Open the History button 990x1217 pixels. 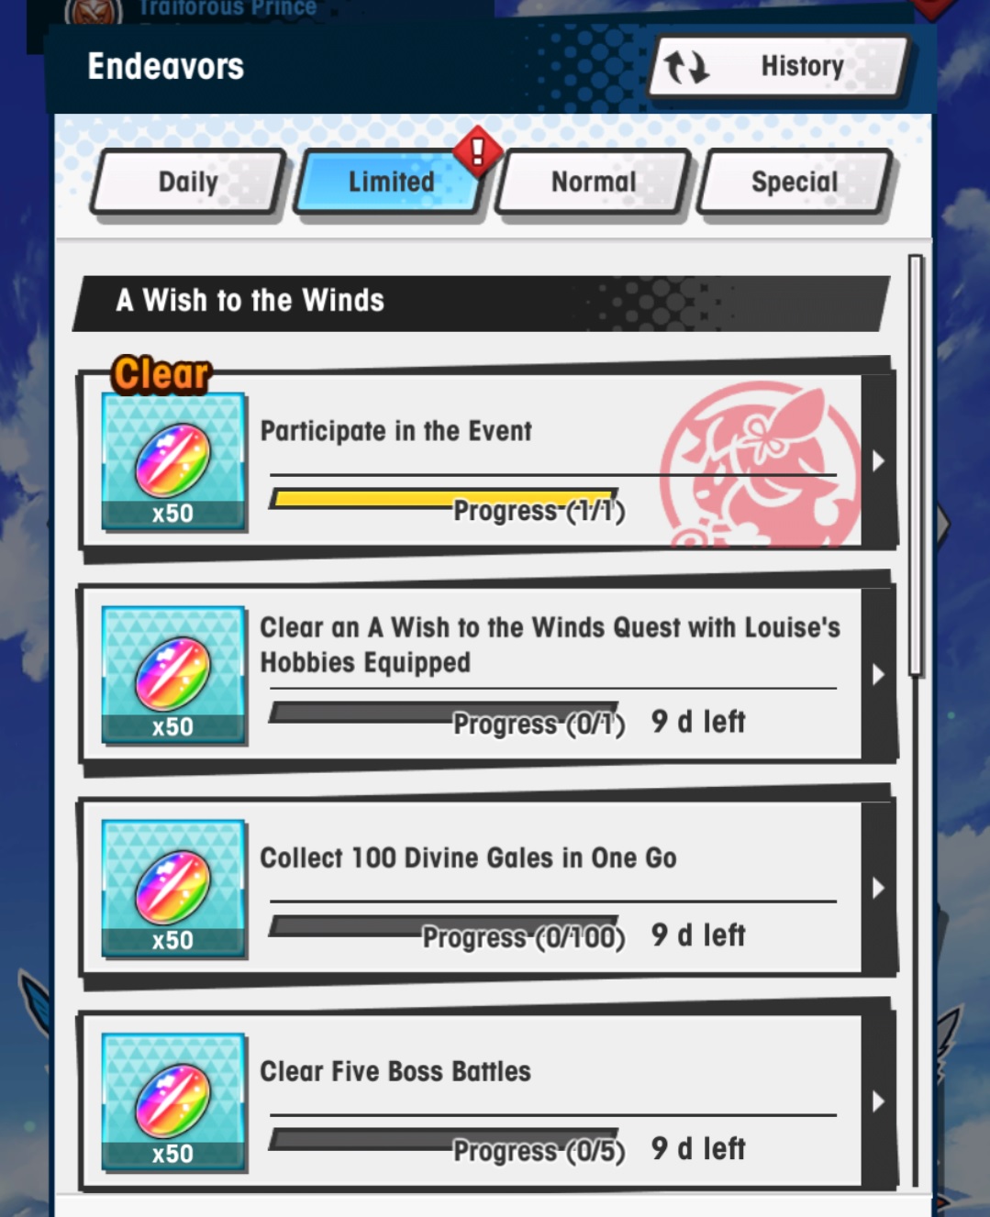point(779,66)
